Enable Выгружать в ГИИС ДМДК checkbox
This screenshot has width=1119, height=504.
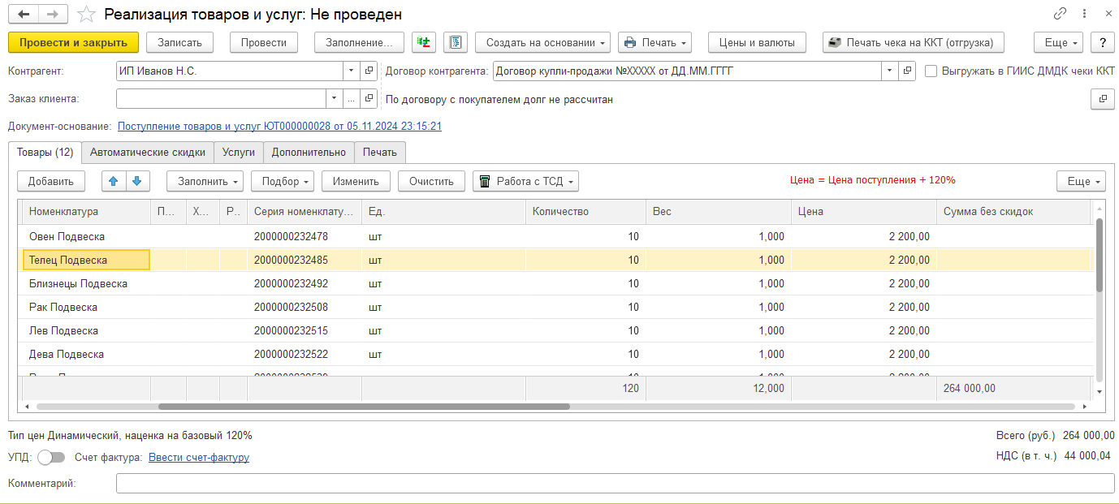931,71
